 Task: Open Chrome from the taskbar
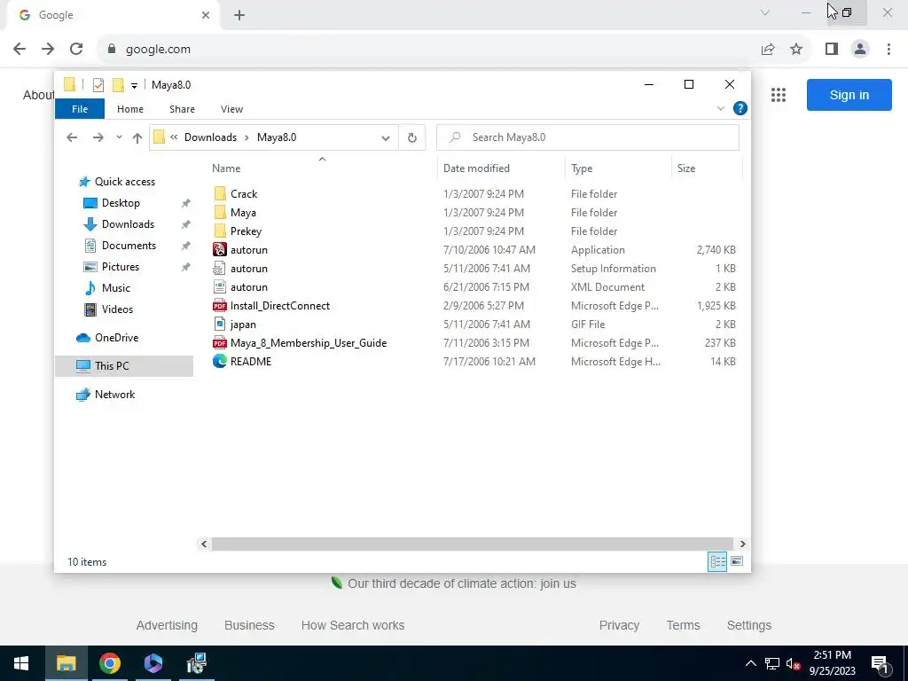pos(109,663)
